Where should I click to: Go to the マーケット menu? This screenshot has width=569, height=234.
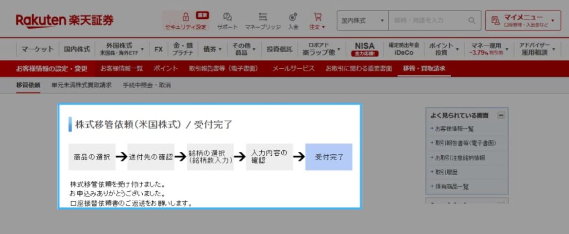[37, 49]
